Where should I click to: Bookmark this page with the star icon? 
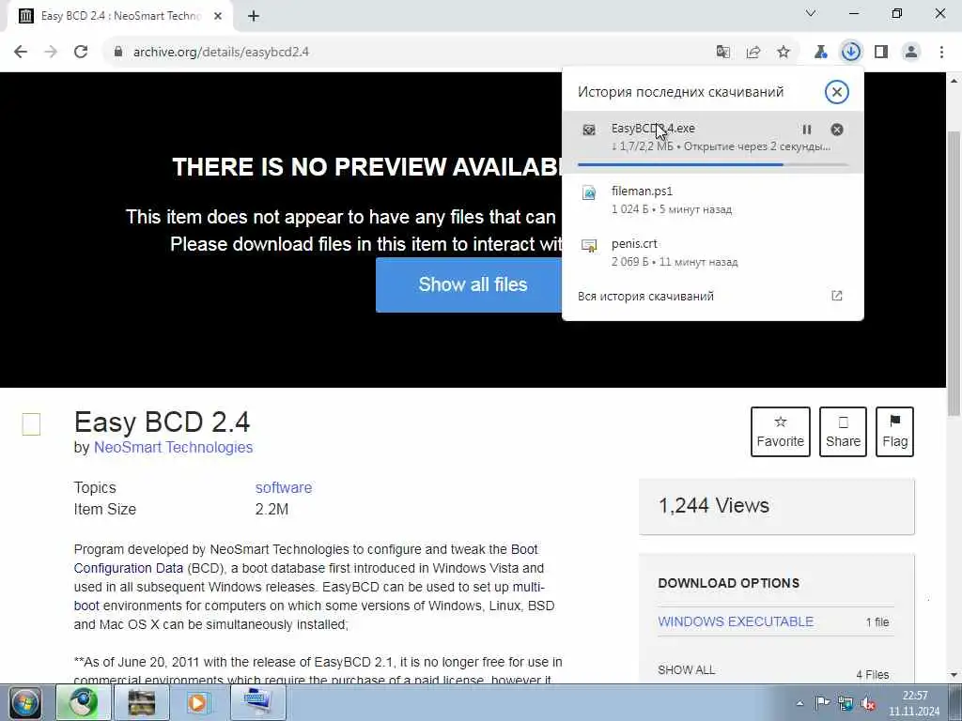click(784, 52)
